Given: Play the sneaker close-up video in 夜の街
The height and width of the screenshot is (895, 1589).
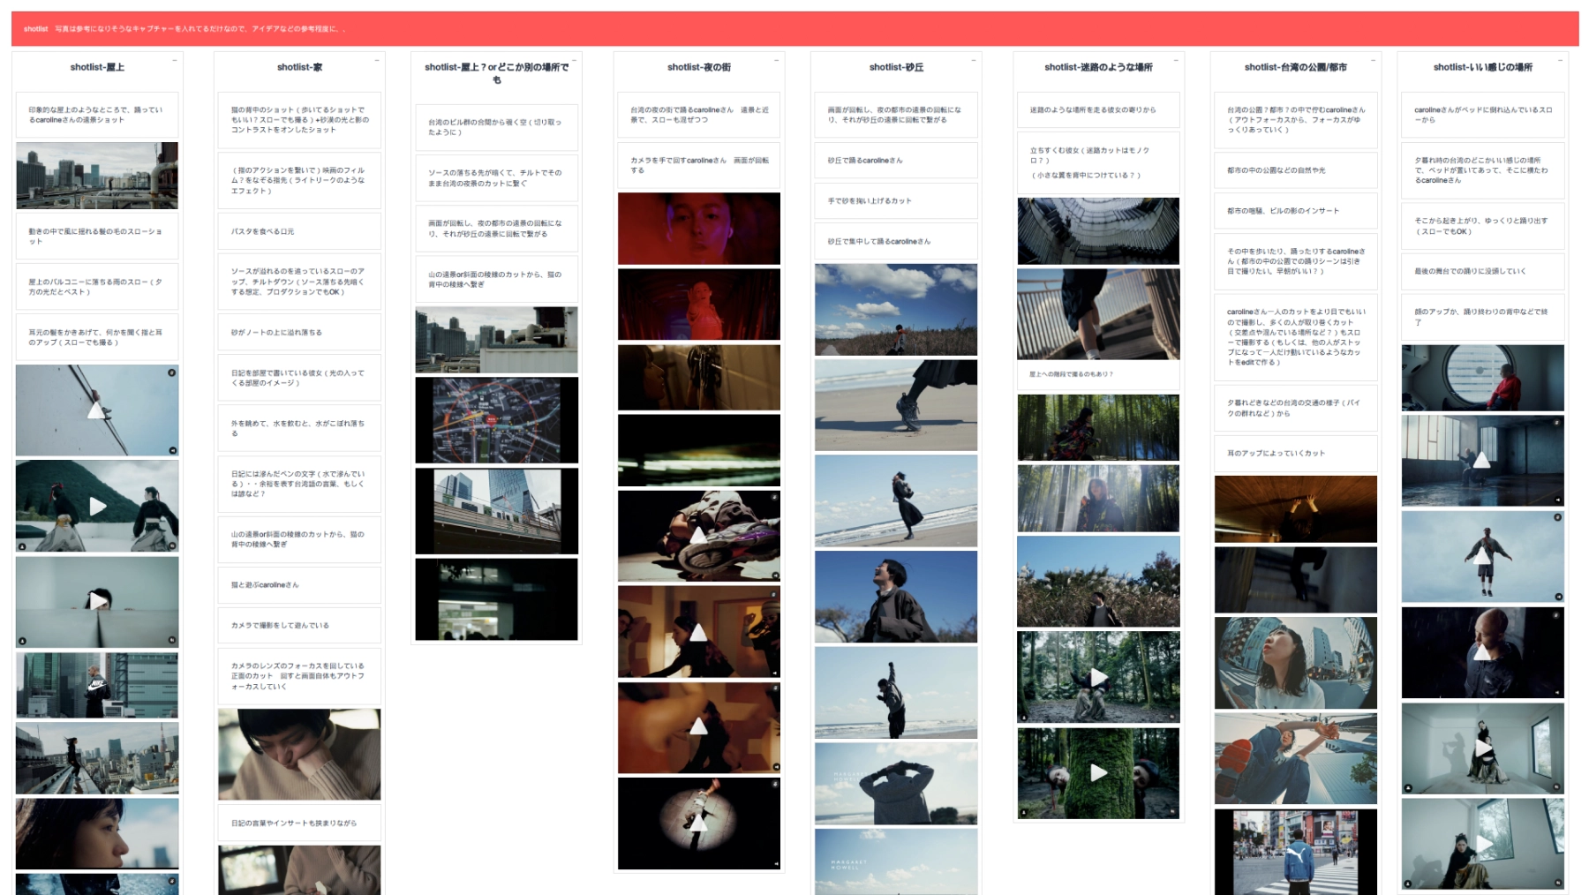Looking at the screenshot, I should [698, 535].
